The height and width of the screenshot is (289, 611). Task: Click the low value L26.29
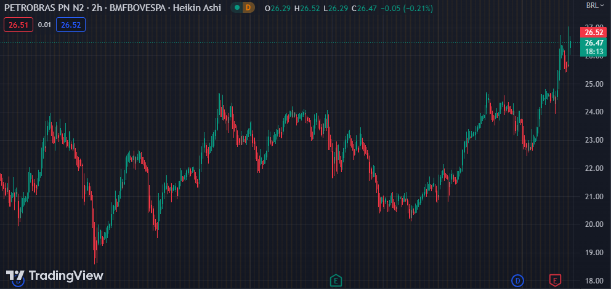[x=335, y=8]
